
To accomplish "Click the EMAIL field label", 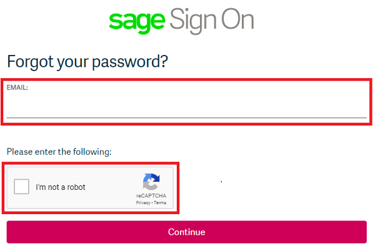I will point(17,88).
